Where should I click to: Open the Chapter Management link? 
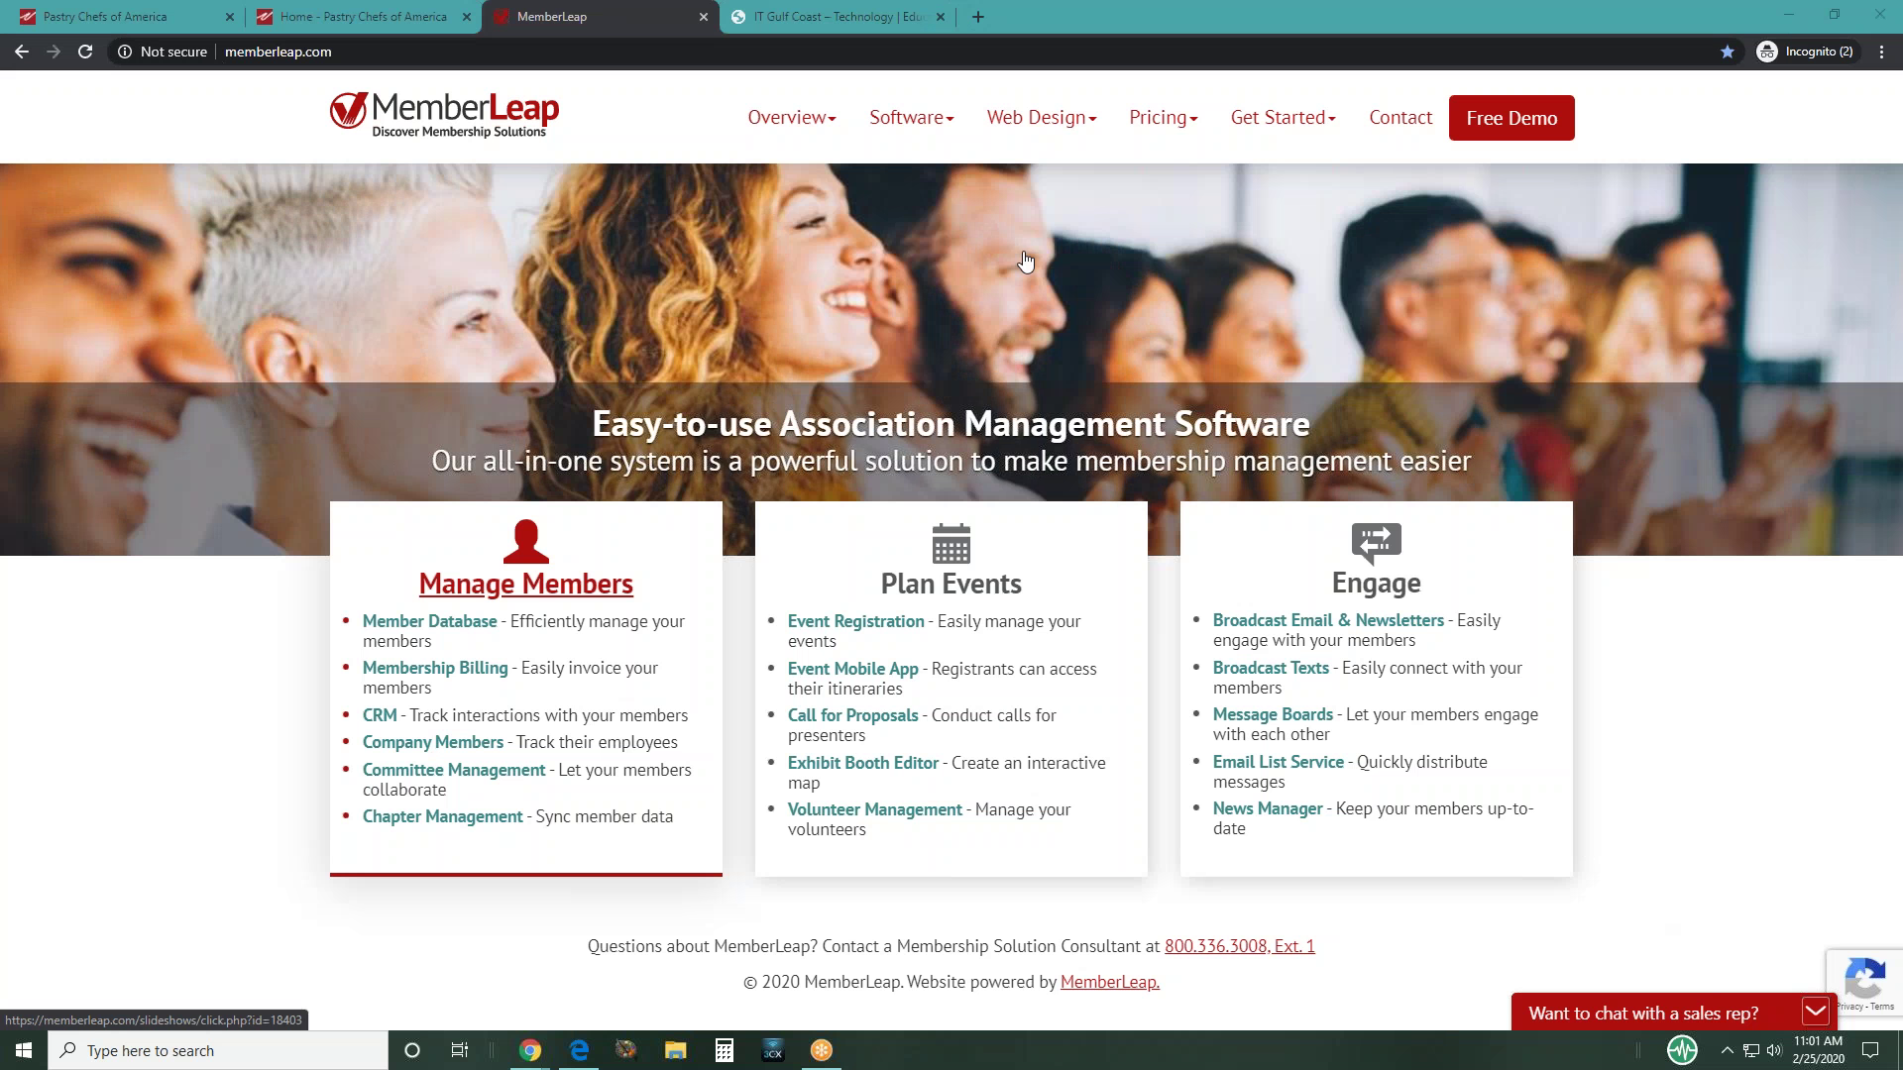pyautogui.click(x=442, y=816)
